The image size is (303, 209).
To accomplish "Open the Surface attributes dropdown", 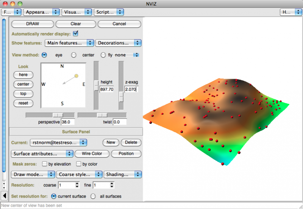I will (x=42, y=154).
